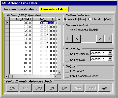Click the grid's scroll down arrow
Image resolution: width=118 pixels, height=98 pixels.
[59, 72]
